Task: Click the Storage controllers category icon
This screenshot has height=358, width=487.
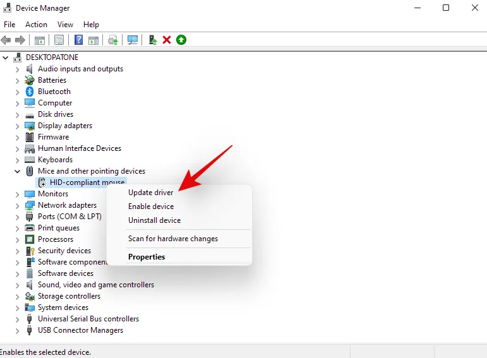Action: 30,296
